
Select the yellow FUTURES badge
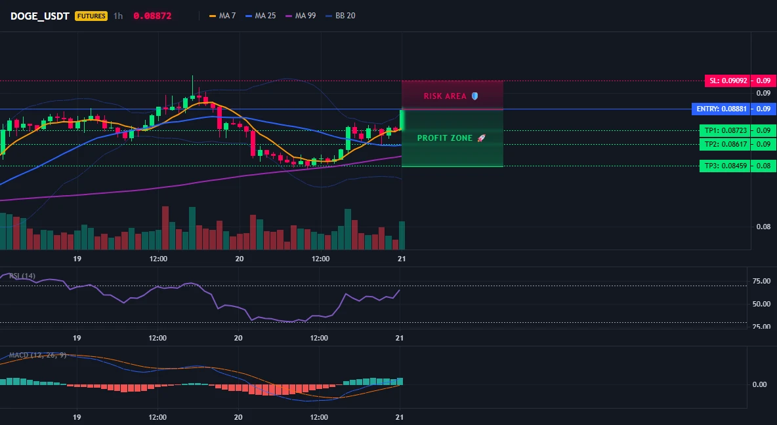click(x=91, y=16)
